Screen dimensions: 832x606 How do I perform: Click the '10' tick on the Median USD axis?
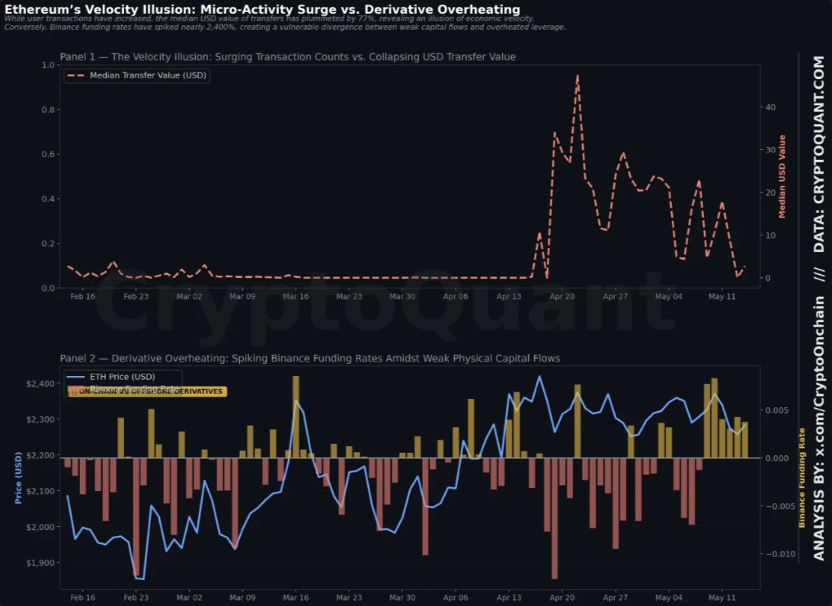(770, 235)
